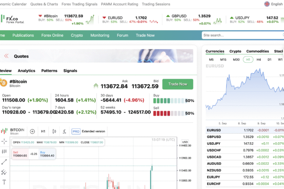Open the Forex Online menu

tap(52, 35)
